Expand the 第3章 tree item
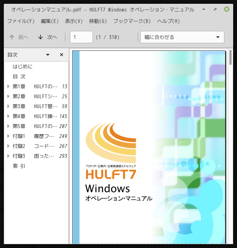Image resolution: width=237 pixels, height=248 pixels. pos(8,106)
